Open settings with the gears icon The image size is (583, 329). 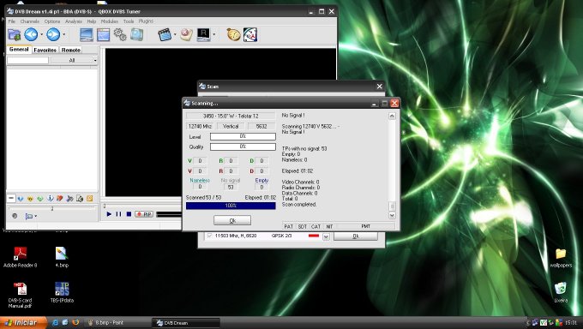(120, 34)
